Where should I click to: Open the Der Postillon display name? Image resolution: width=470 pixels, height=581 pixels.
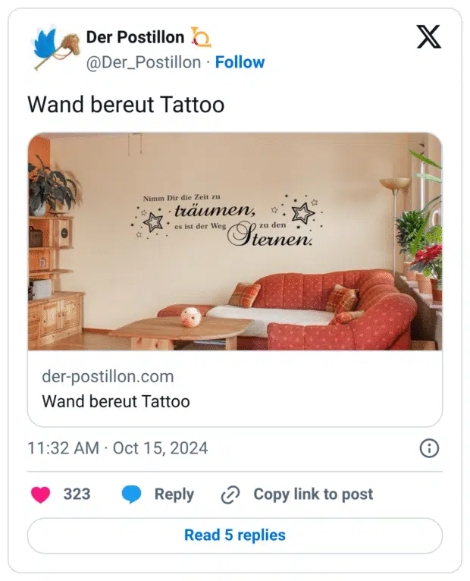[135, 37]
